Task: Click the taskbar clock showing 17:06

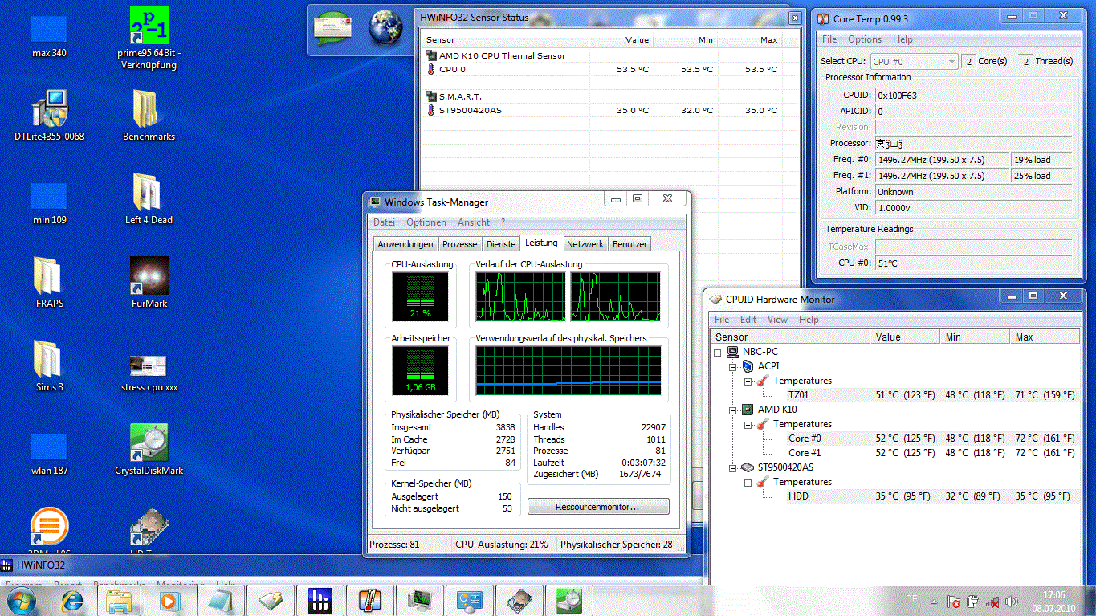Action: pos(1054,601)
